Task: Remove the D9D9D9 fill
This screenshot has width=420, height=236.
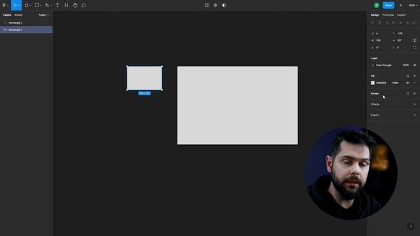Action: [x=415, y=83]
